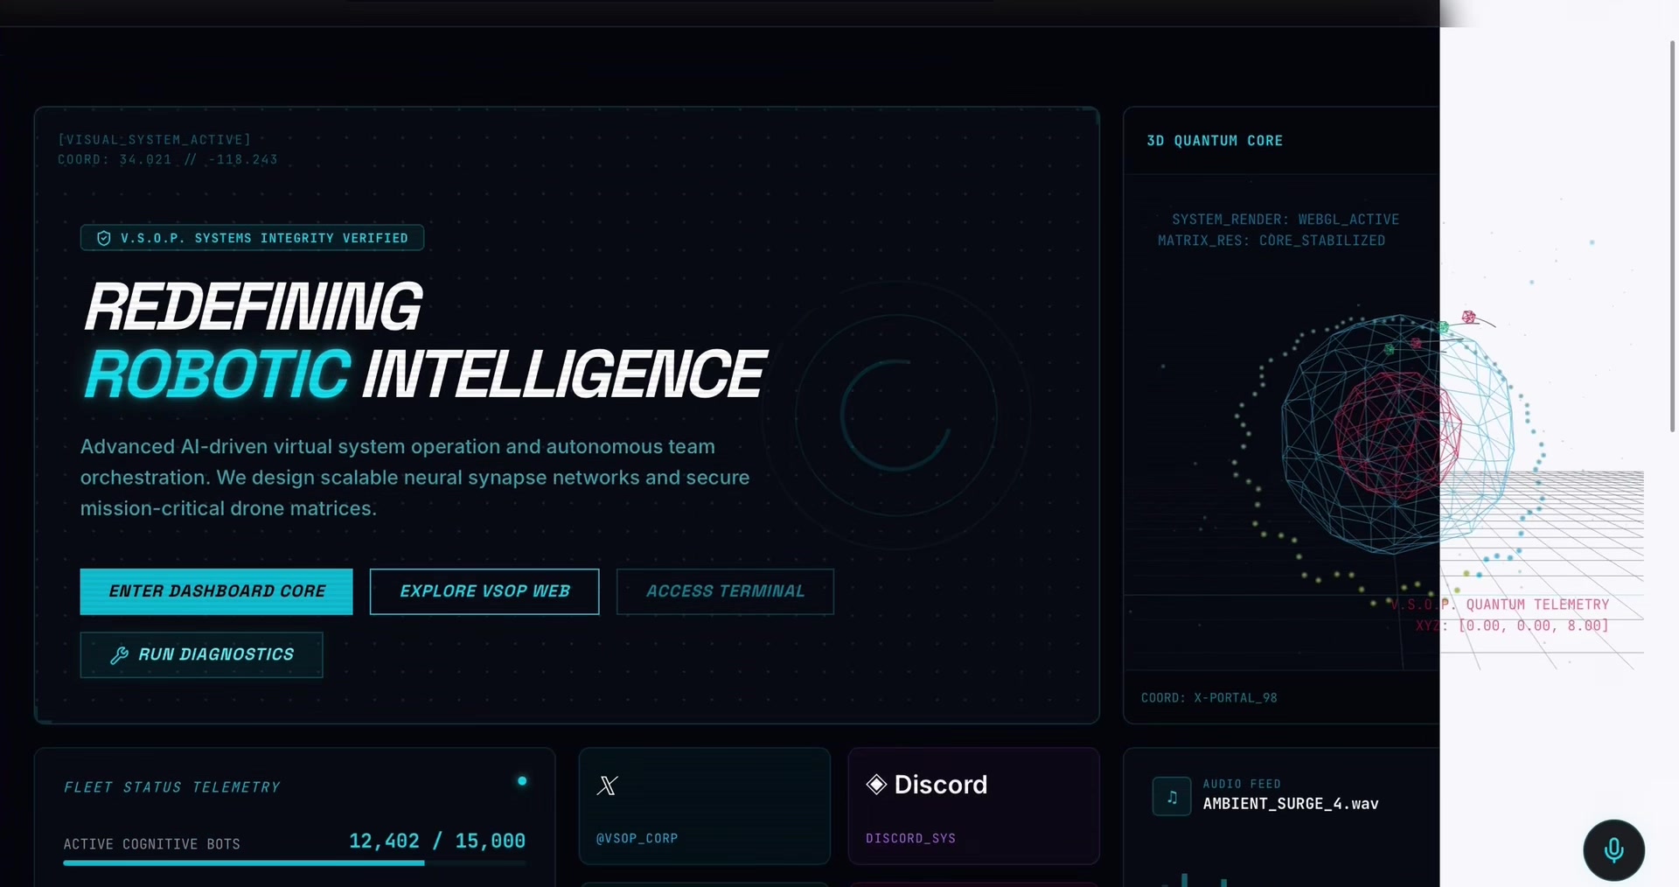Click the page vertical scrollbar
This screenshot has height=887, width=1679.
pyautogui.click(x=1673, y=236)
